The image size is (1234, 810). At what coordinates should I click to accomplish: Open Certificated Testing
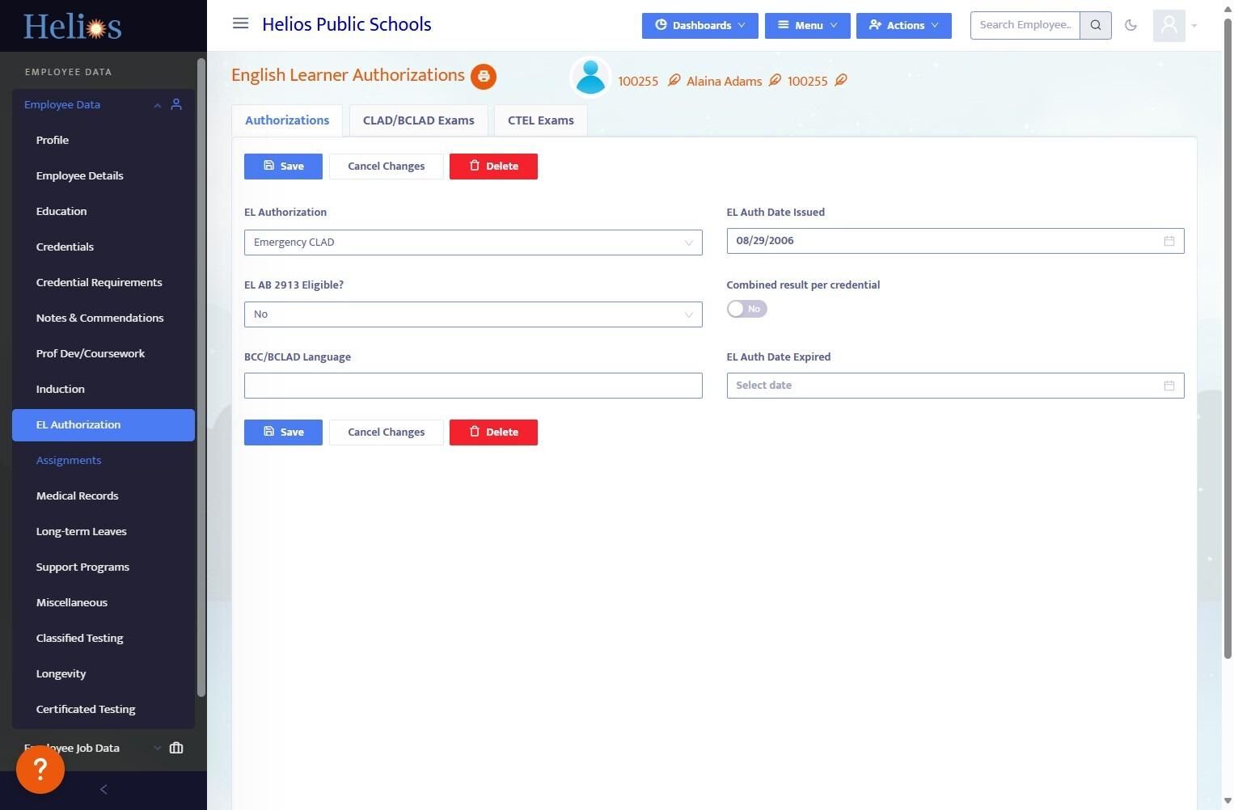[104, 709]
